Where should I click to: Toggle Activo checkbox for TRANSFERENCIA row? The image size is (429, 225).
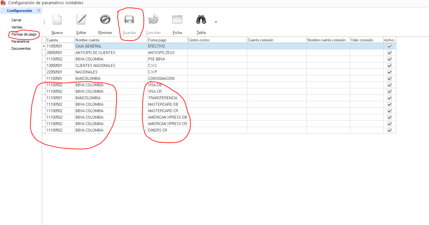click(389, 98)
